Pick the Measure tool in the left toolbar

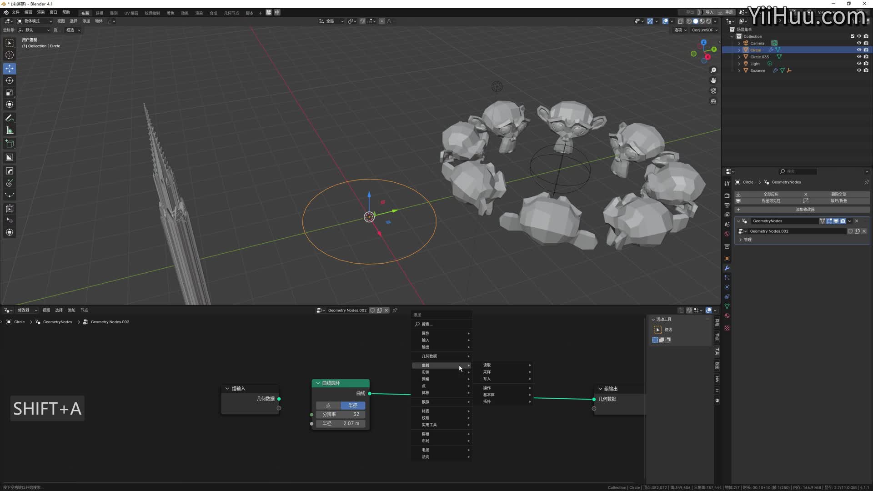(x=10, y=130)
